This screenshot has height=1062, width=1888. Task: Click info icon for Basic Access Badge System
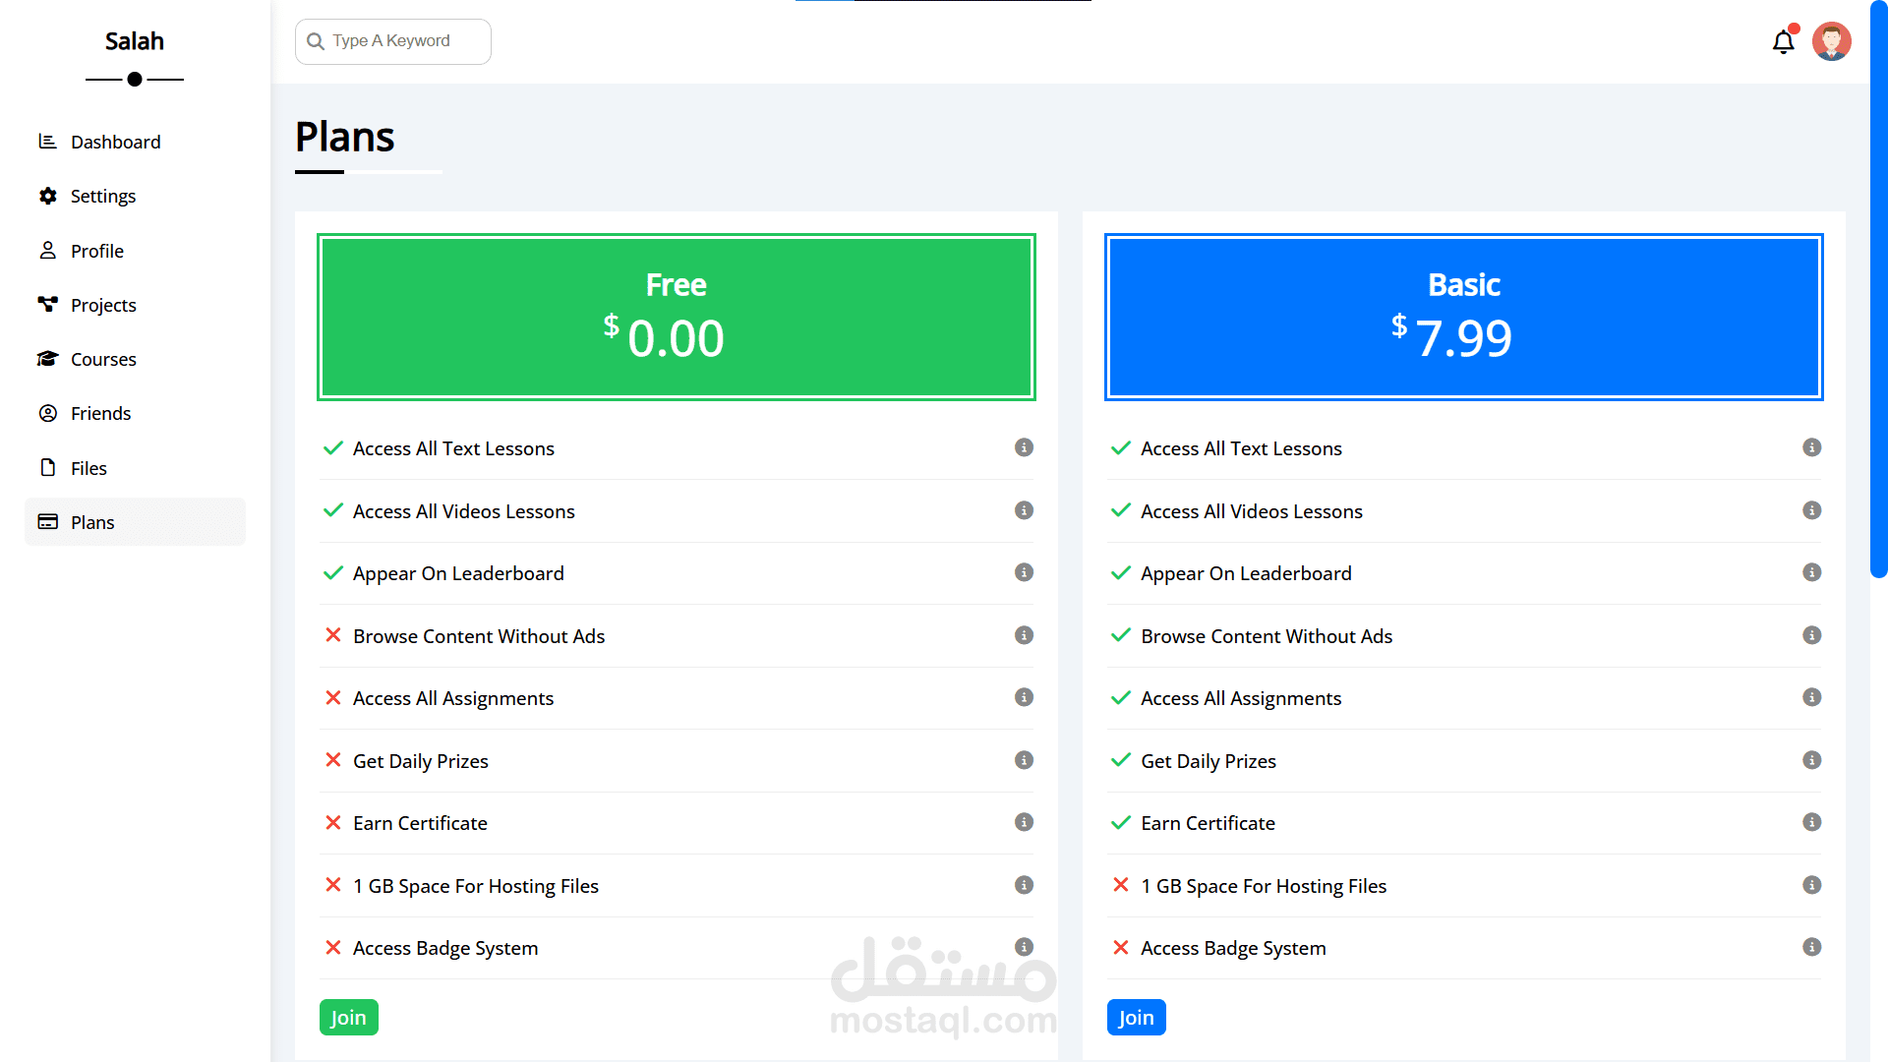point(1811,947)
